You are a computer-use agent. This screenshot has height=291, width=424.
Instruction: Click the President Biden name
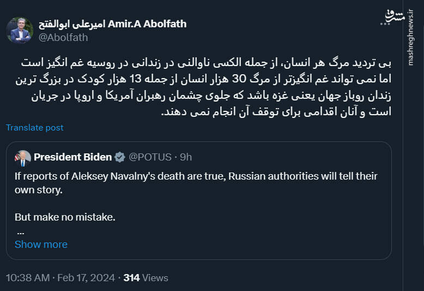[72, 157]
